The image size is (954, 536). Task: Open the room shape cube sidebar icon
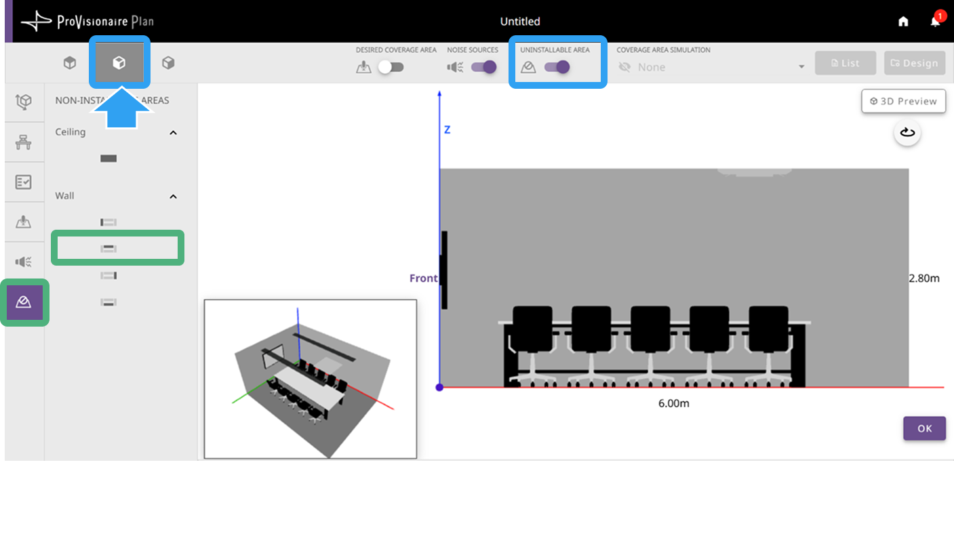coord(24,102)
